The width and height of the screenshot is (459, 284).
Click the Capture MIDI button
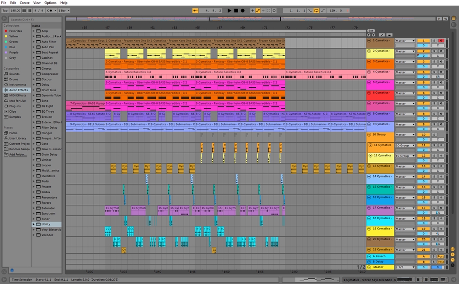click(x=269, y=11)
